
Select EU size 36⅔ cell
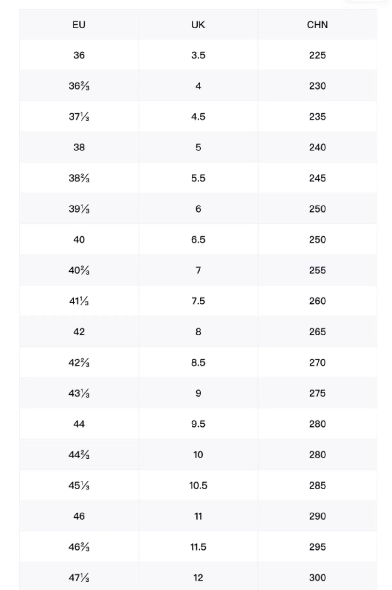(x=79, y=86)
